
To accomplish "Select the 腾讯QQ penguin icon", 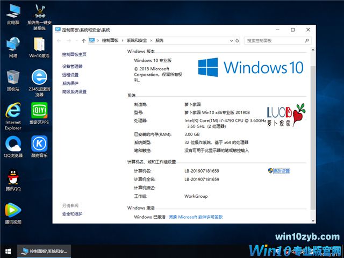I will [x=13, y=180].
